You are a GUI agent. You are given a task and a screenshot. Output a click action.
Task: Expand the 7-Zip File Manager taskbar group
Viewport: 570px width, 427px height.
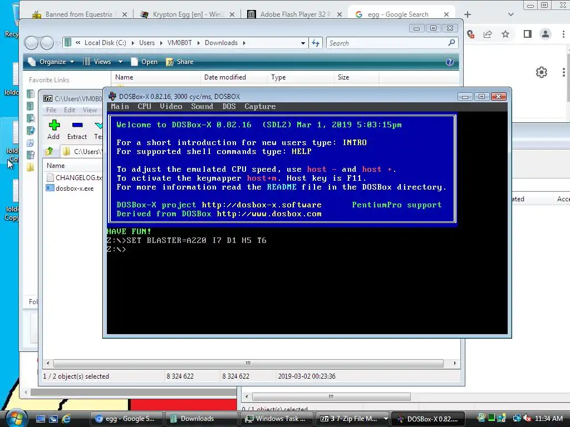386,419
